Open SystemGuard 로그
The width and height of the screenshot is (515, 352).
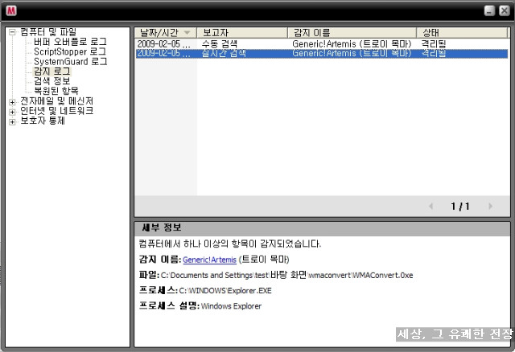[x=71, y=61]
